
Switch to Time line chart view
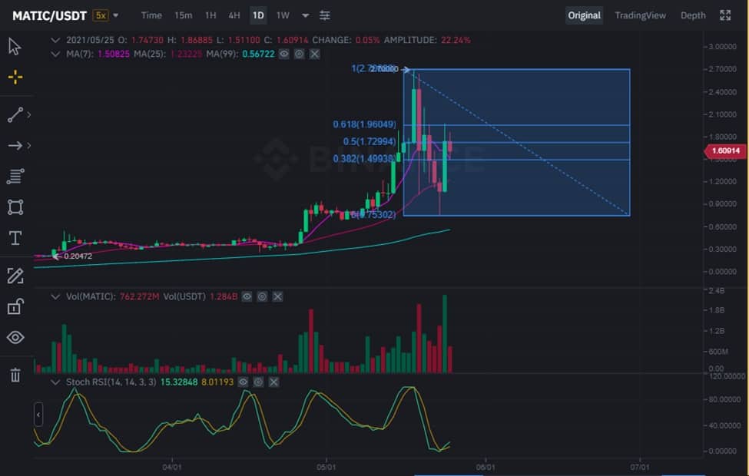[x=151, y=15]
